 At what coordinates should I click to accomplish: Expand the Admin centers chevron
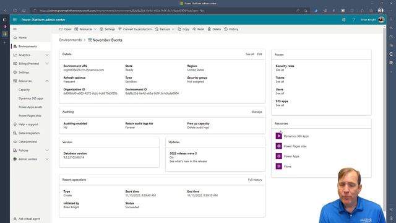tap(47, 159)
